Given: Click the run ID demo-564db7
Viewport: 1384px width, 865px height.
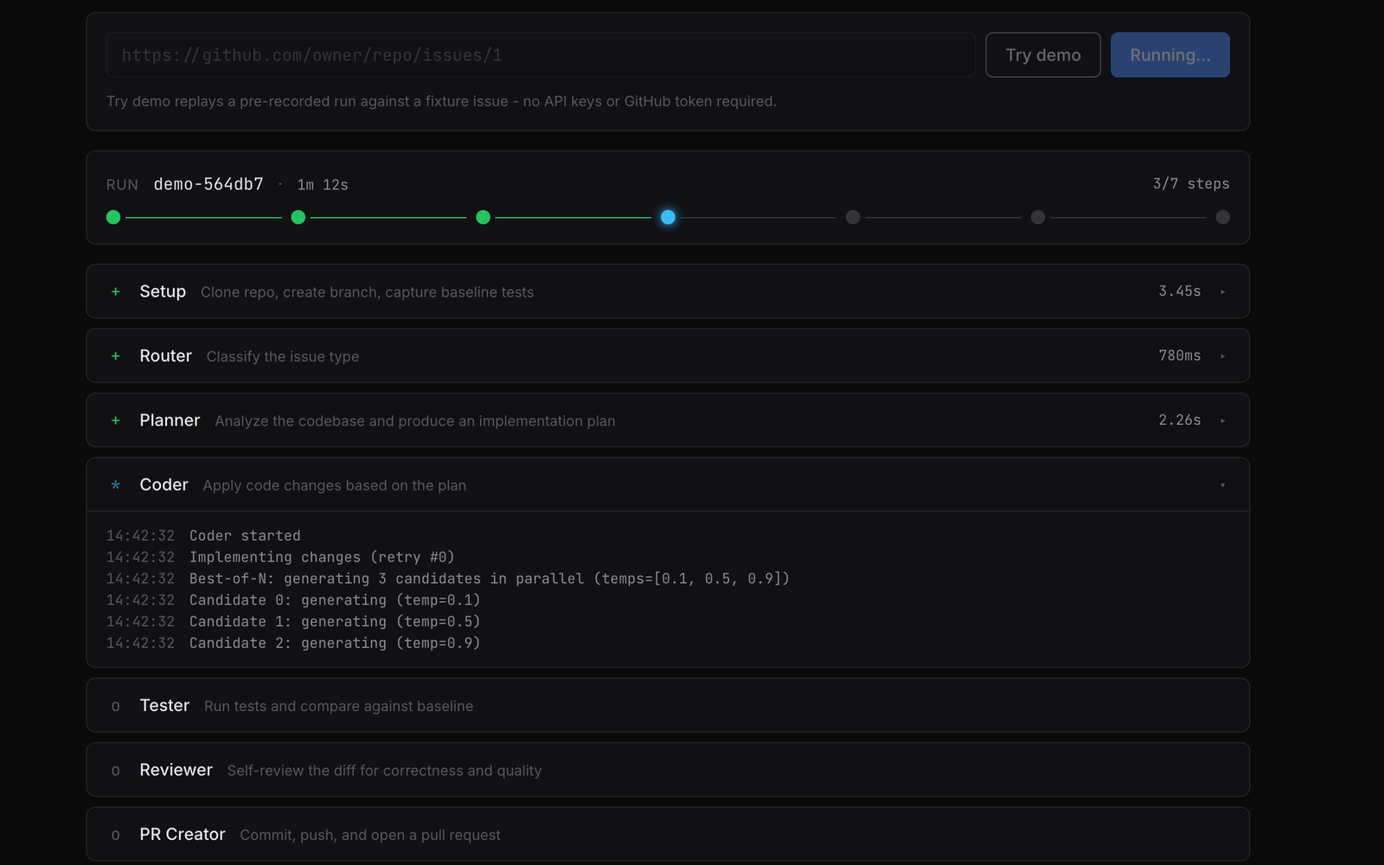Looking at the screenshot, I should pyautogui.click(x=208, y=184).
